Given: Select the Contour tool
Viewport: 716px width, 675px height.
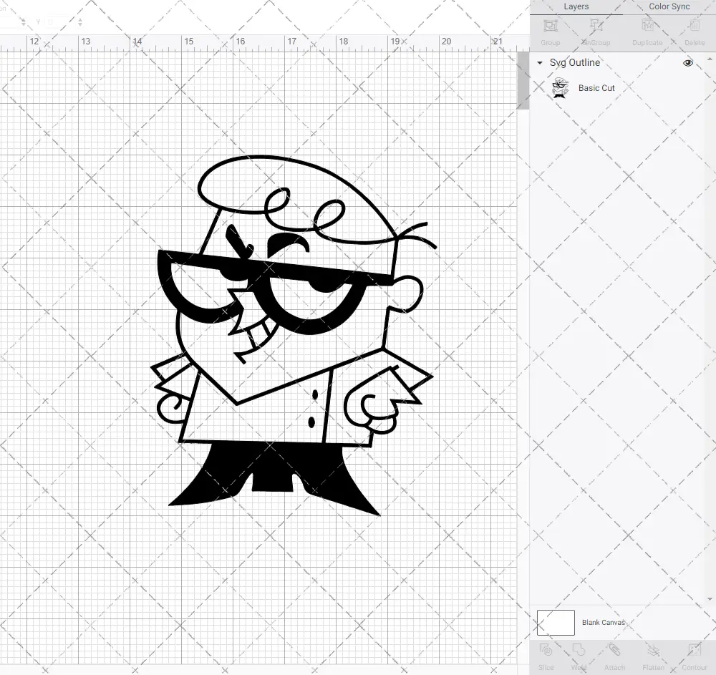Looking at the screenshot, I should (x=694, y=650).
